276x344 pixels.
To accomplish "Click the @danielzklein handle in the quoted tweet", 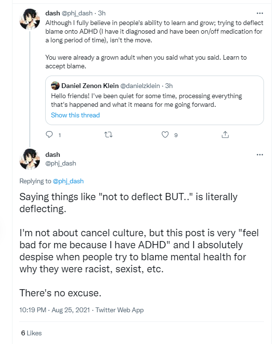I will point(140,86).
